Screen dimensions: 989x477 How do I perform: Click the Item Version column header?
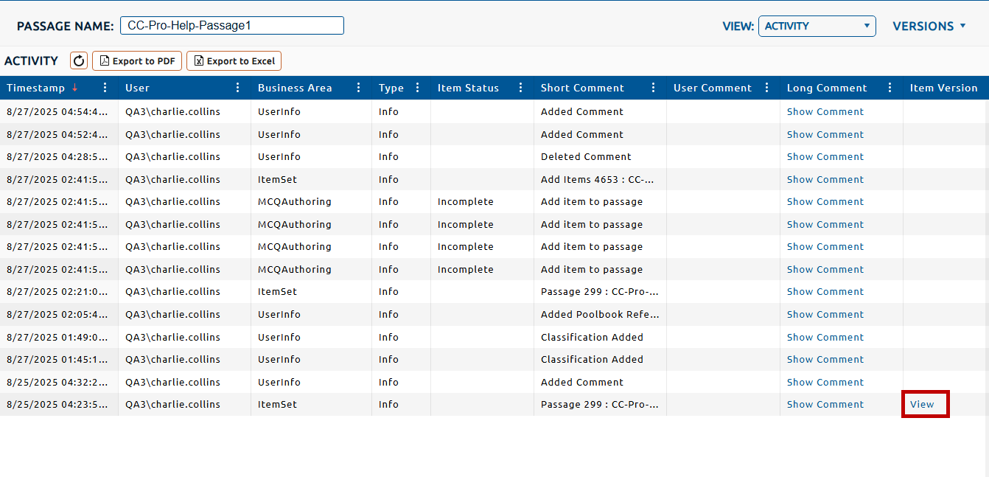click(943, 88)
